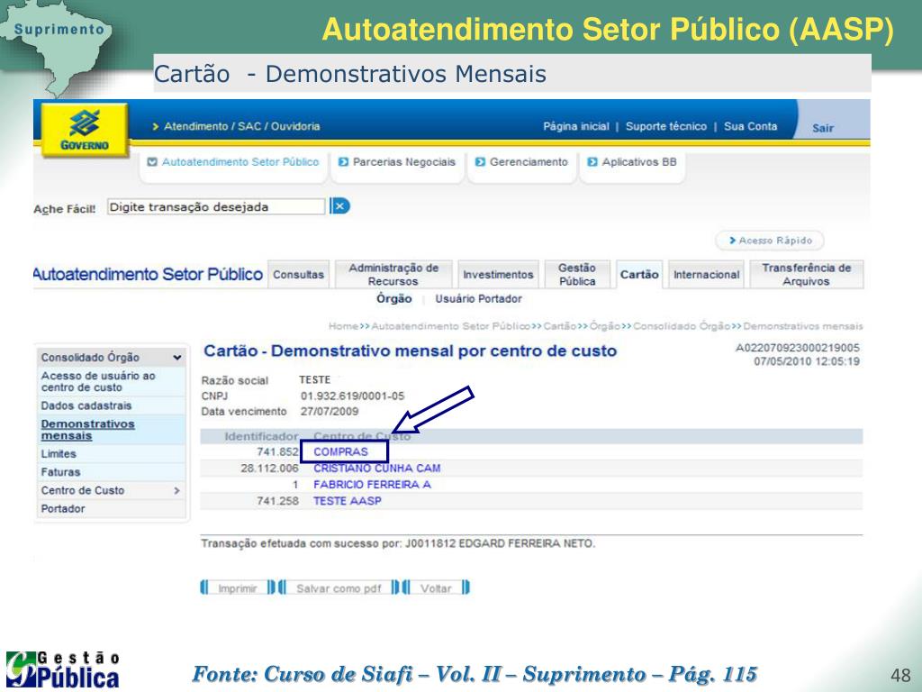Viewport: 922px width, 692px height.
Task: Open the Parcerias Negociais menu
Action: (404, 162)
